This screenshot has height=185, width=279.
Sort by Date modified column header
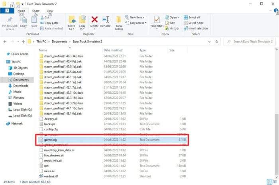pyautogui.click(x=113, y=50)
